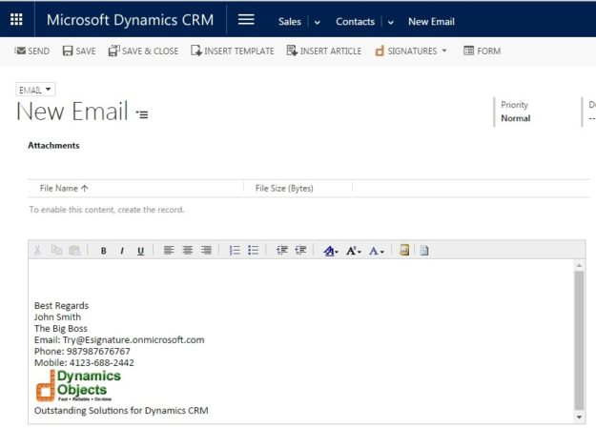Click the document icon in editor toolbar
The image size is (596, 428).
[424, 250]
